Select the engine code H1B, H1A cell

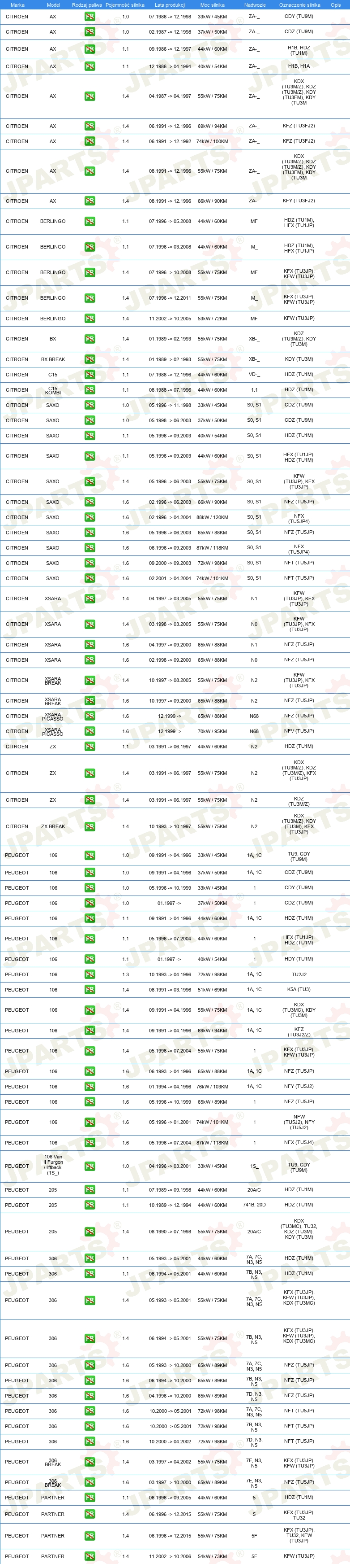pyautogui.click(x=299, y=67)
